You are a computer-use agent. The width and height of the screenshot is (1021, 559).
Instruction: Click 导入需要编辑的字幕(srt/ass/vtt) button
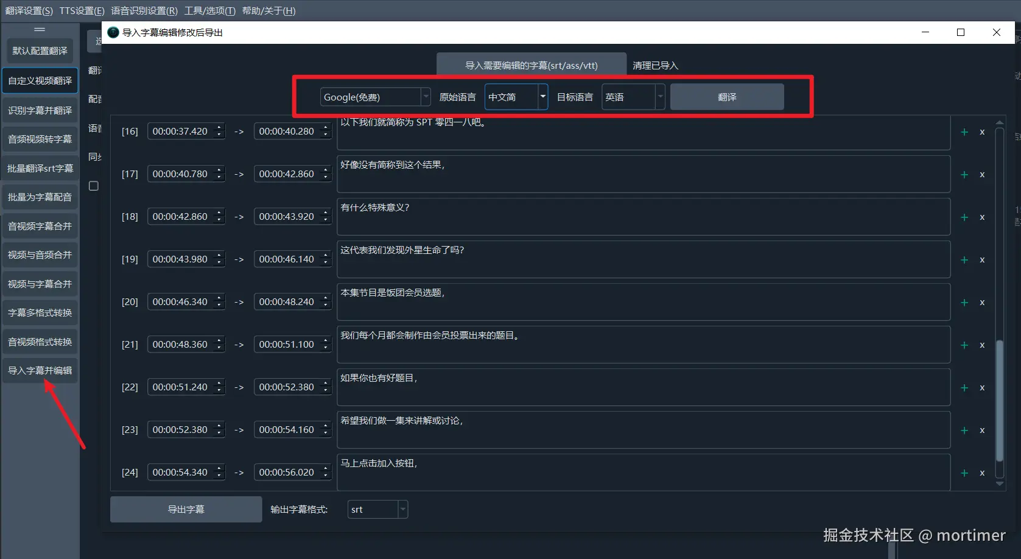click(x=532, y=65)
